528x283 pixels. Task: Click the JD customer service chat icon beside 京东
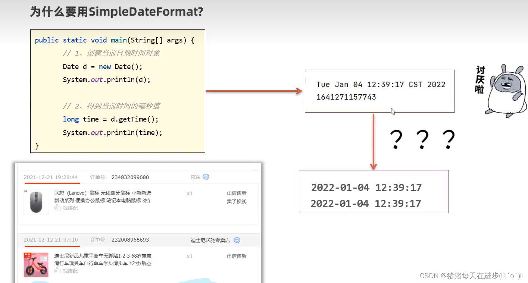(206, 177)
